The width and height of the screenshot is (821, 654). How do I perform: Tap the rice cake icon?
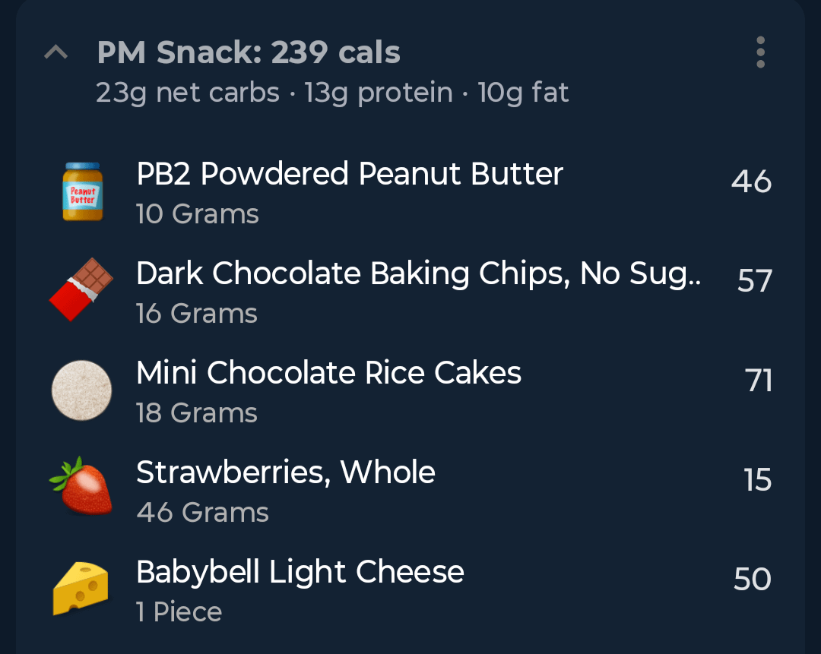coord(81,390)
